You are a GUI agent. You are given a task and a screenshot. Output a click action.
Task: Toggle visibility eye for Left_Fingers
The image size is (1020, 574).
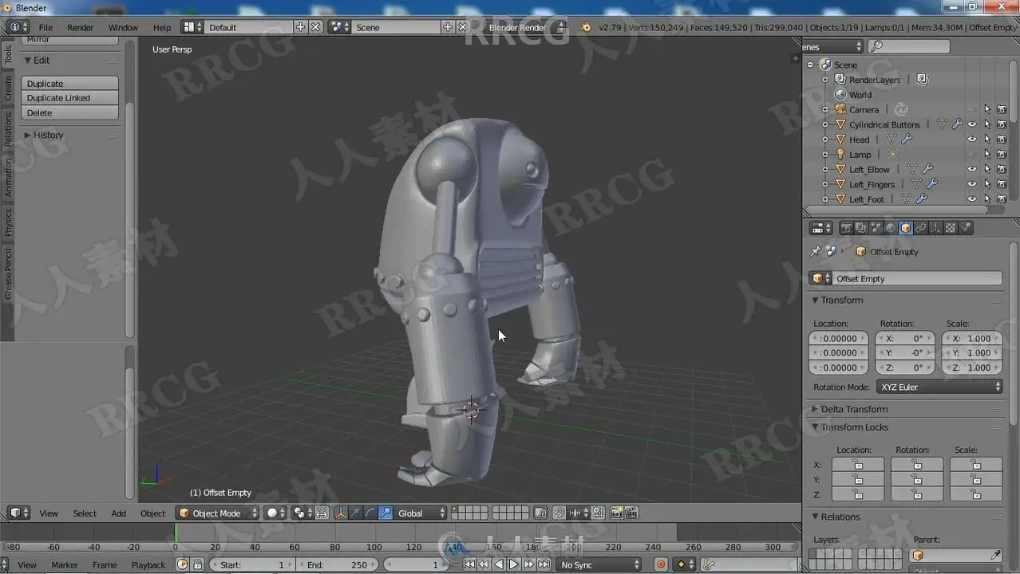972,184
